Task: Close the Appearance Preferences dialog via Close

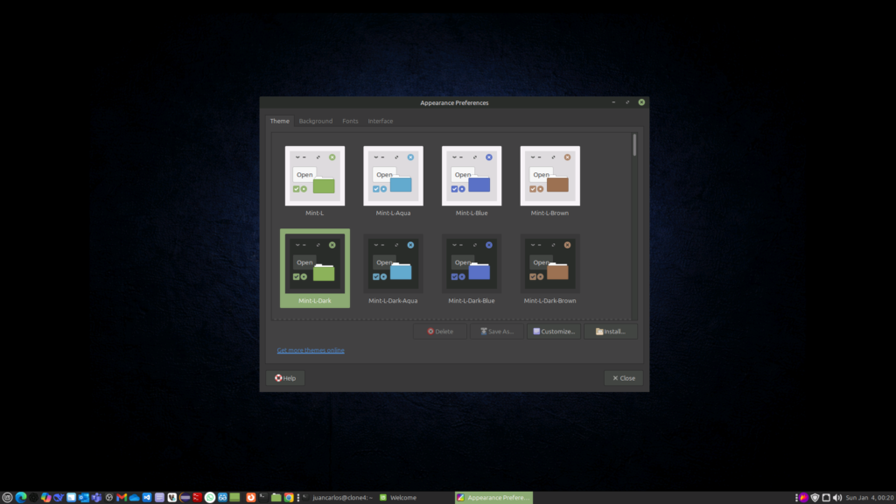Action: tap(623, 378)
